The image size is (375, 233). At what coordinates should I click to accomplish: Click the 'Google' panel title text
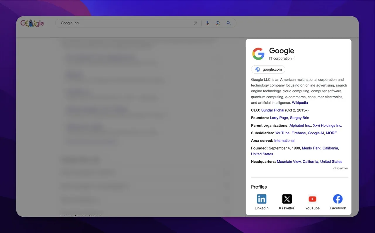pyautogui.click(x=282, y=51)
